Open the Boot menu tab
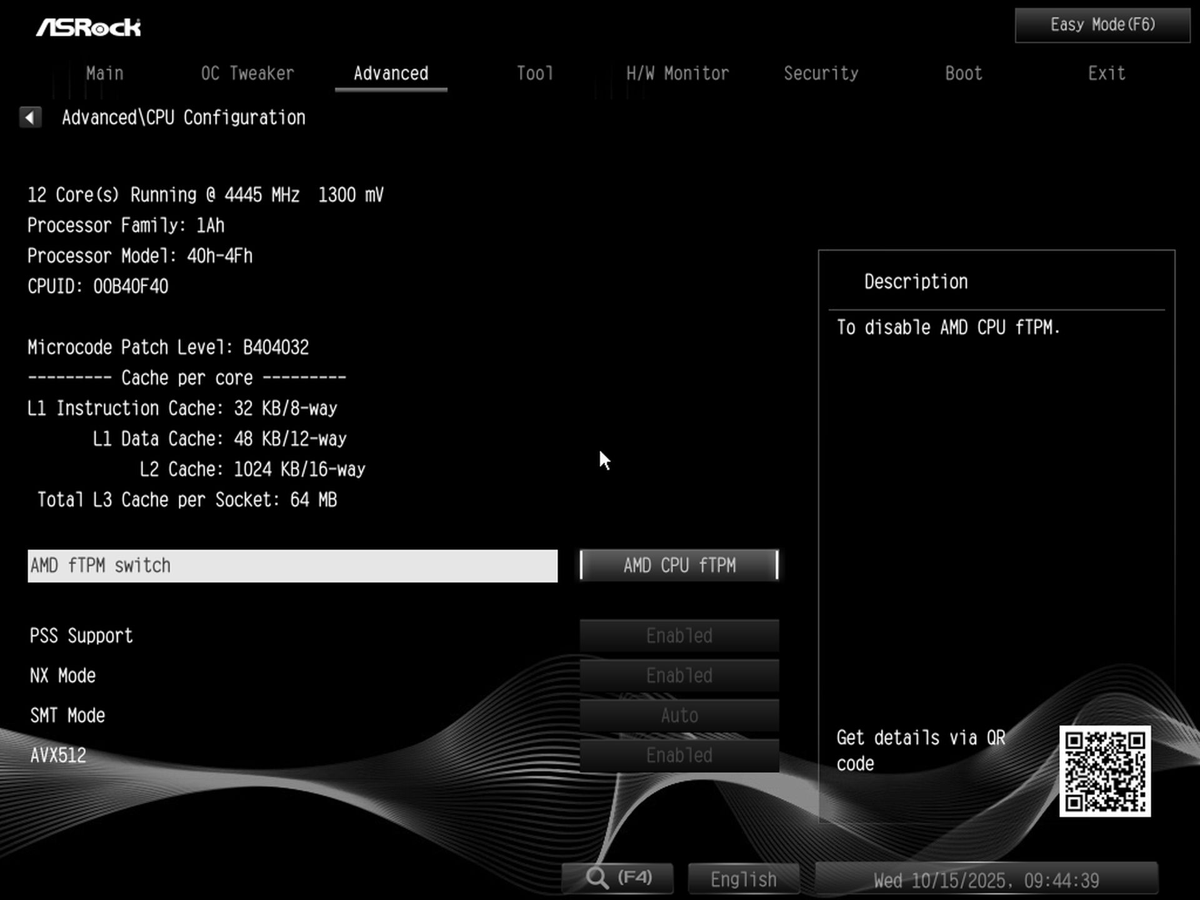 click(962, 73)
